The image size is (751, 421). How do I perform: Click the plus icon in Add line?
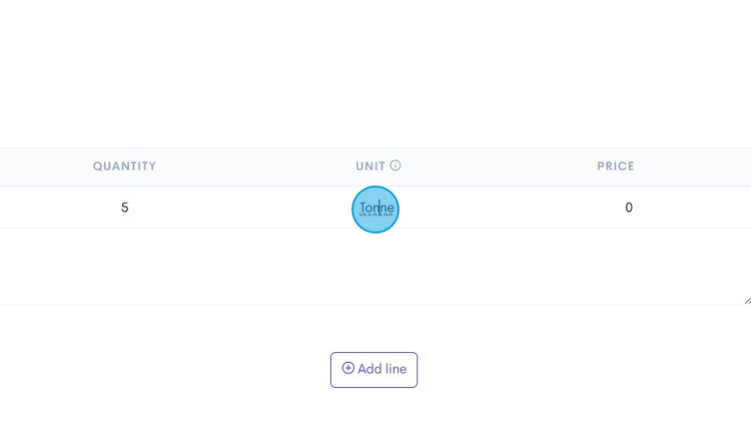coord(348,369)
